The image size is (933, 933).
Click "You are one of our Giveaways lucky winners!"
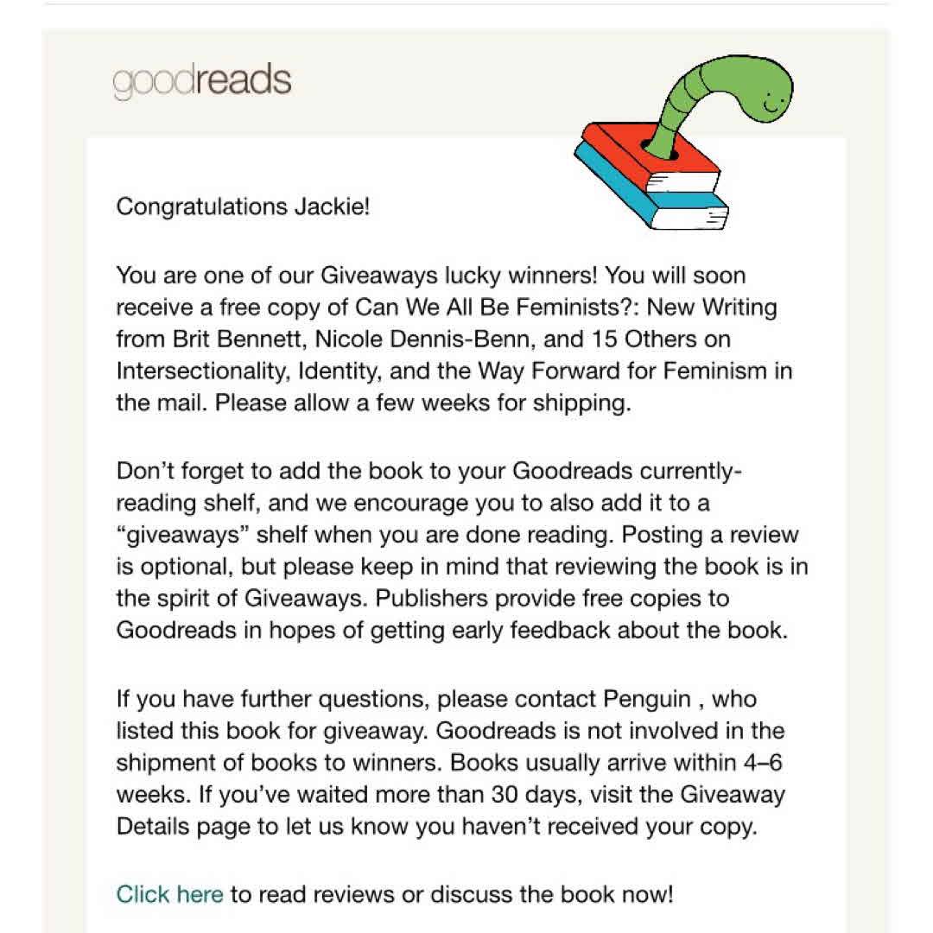coord(356,276)
